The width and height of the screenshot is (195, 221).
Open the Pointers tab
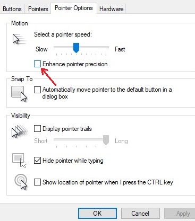click(38, 9)
